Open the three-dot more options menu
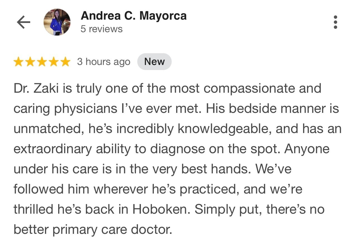Screen dimensions: 359x247 [336, 22]
